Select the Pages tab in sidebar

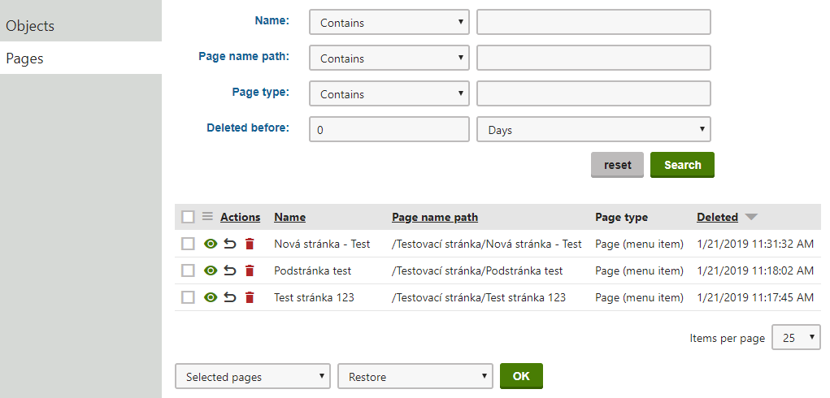(x=80, y=58)
